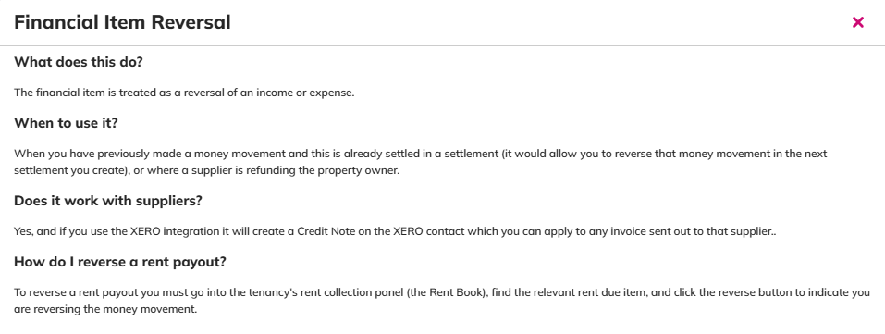Click the "When to use it?" heading
885x334 pixels.
[66, 123]
